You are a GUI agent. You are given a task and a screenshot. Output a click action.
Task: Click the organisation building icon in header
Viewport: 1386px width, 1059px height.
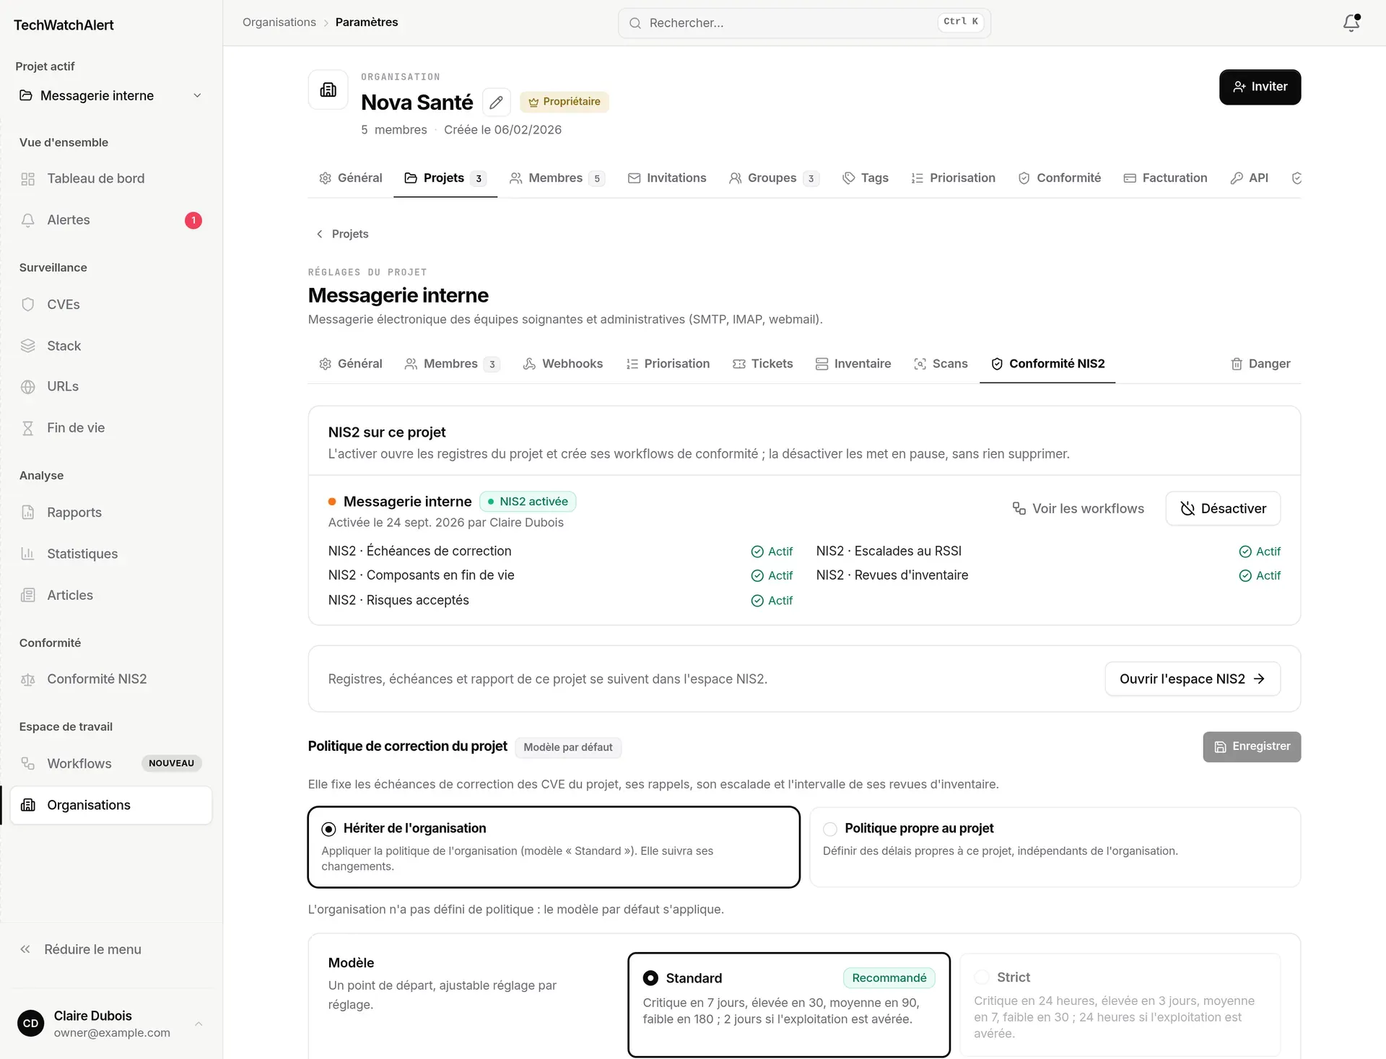(328, 90)
